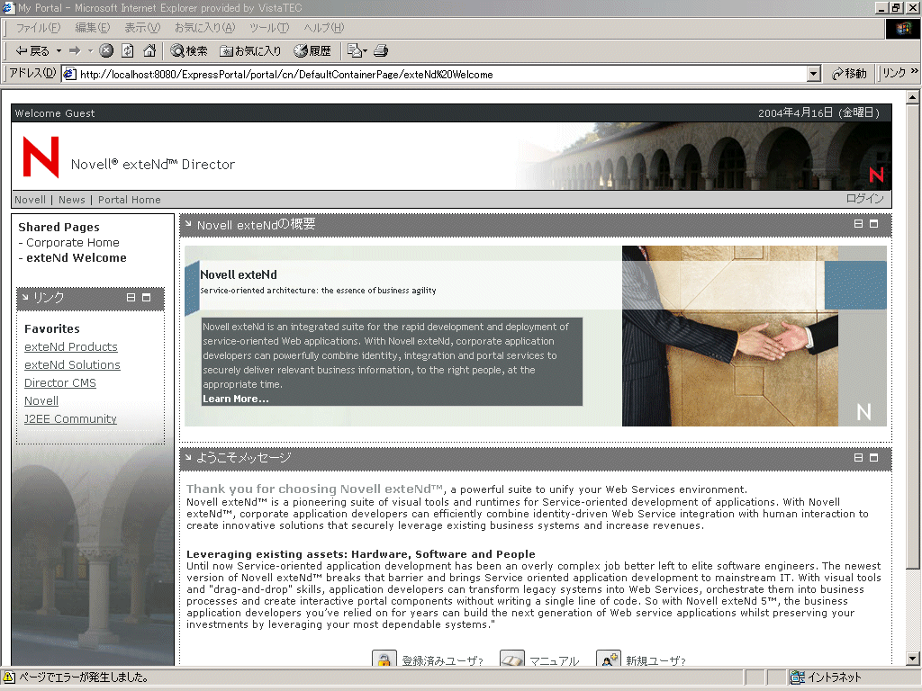Click the イントラネット zone icon in the status bar
Screen dimensions: 922x691
[x=798, y=678]
